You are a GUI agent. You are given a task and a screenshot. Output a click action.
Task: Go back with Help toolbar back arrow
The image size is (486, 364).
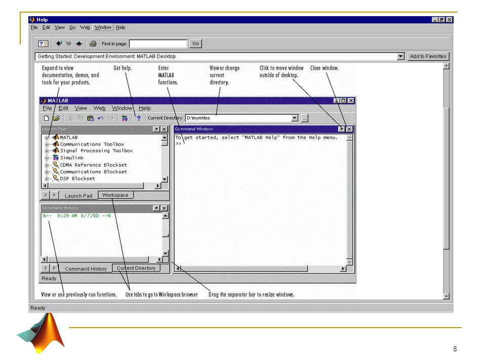[59, 43]
